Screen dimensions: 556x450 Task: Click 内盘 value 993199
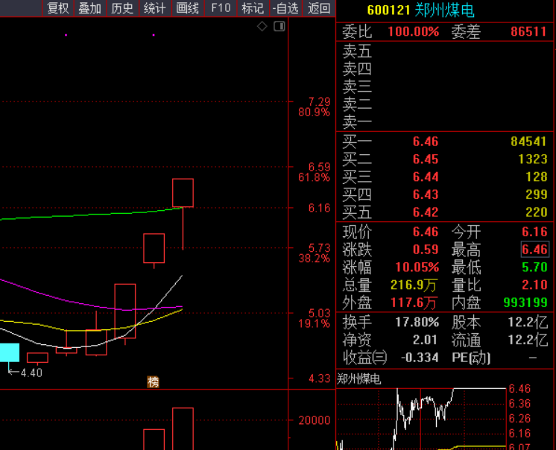tap(525, 302)
